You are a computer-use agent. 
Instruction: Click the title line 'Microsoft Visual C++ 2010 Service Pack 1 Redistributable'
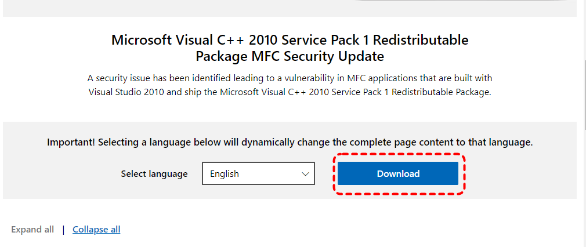[x=290, y=40]
